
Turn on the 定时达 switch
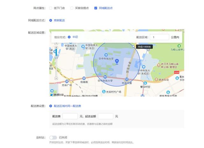(53, 138)
